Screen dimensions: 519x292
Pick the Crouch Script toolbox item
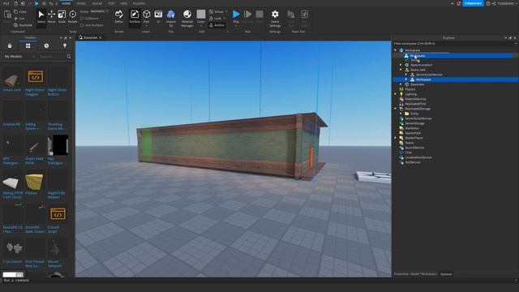(x=58, y=218)
